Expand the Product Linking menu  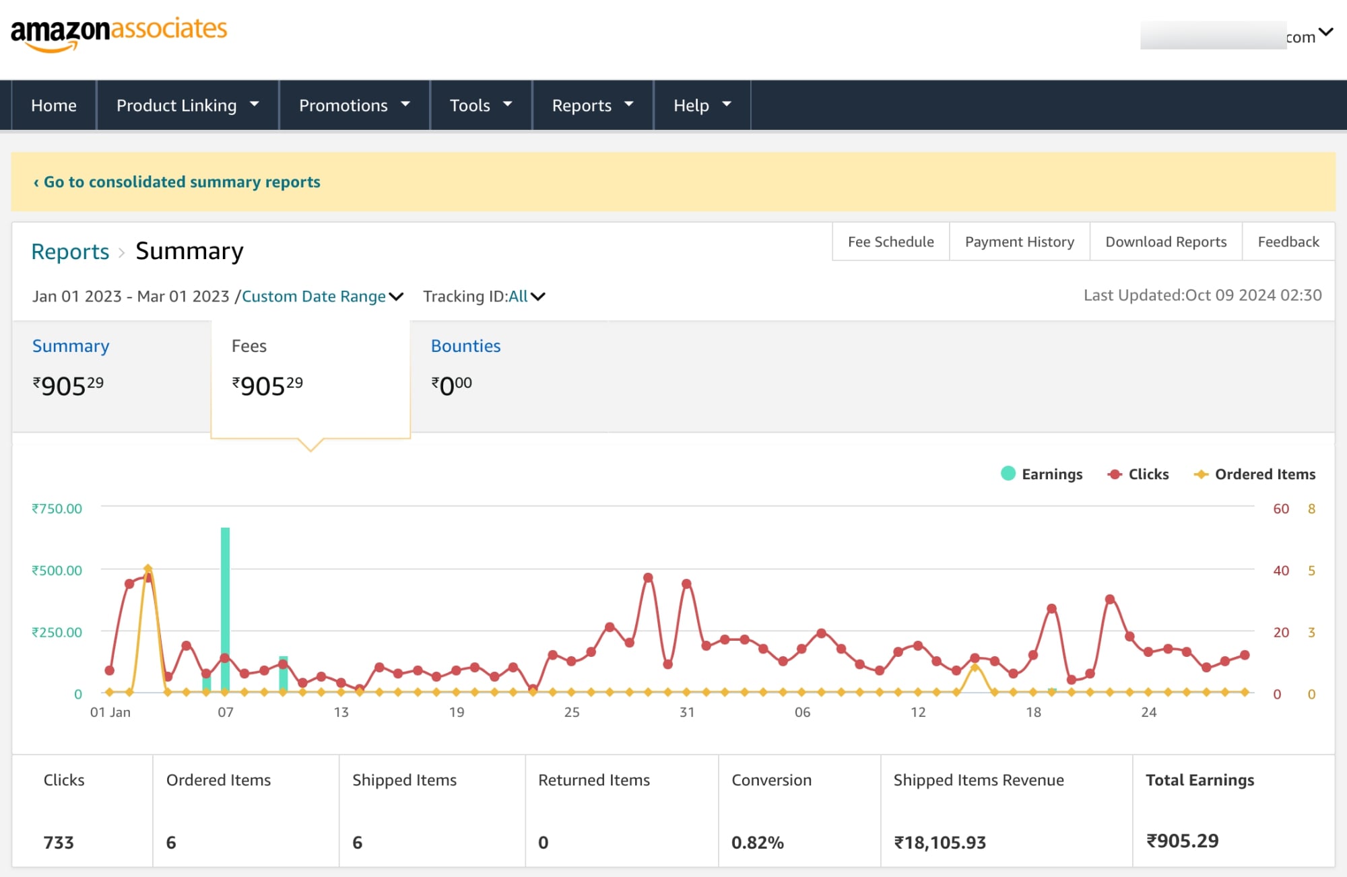coord(187,105)
